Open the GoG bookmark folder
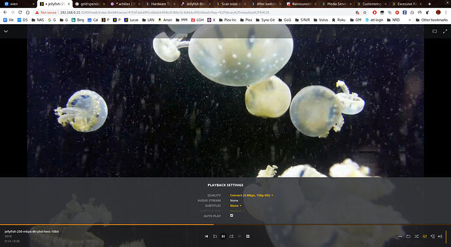Viewport: 451px width, 247px height. click(x=284, y=20)
